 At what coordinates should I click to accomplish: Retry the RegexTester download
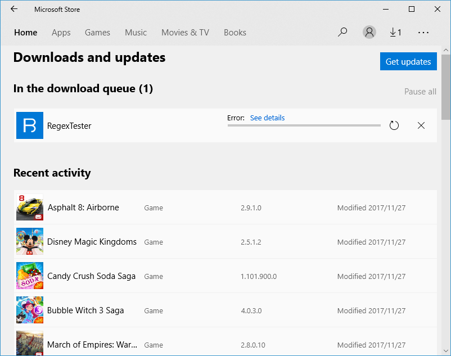click(x=394, y=125)
